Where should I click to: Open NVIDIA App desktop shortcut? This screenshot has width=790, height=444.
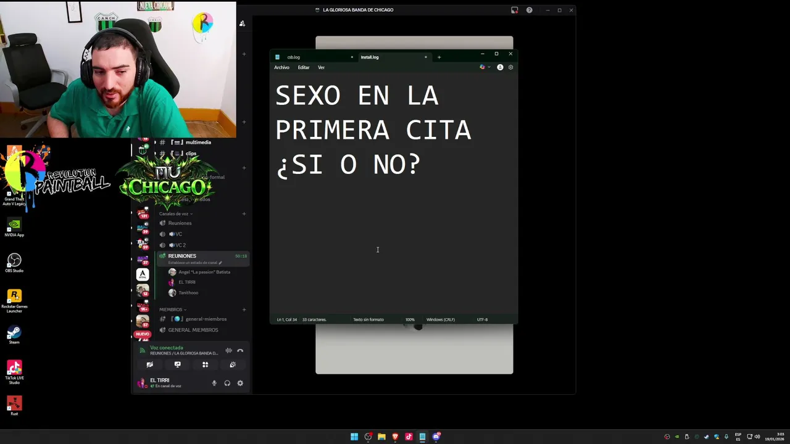(14, 227)
